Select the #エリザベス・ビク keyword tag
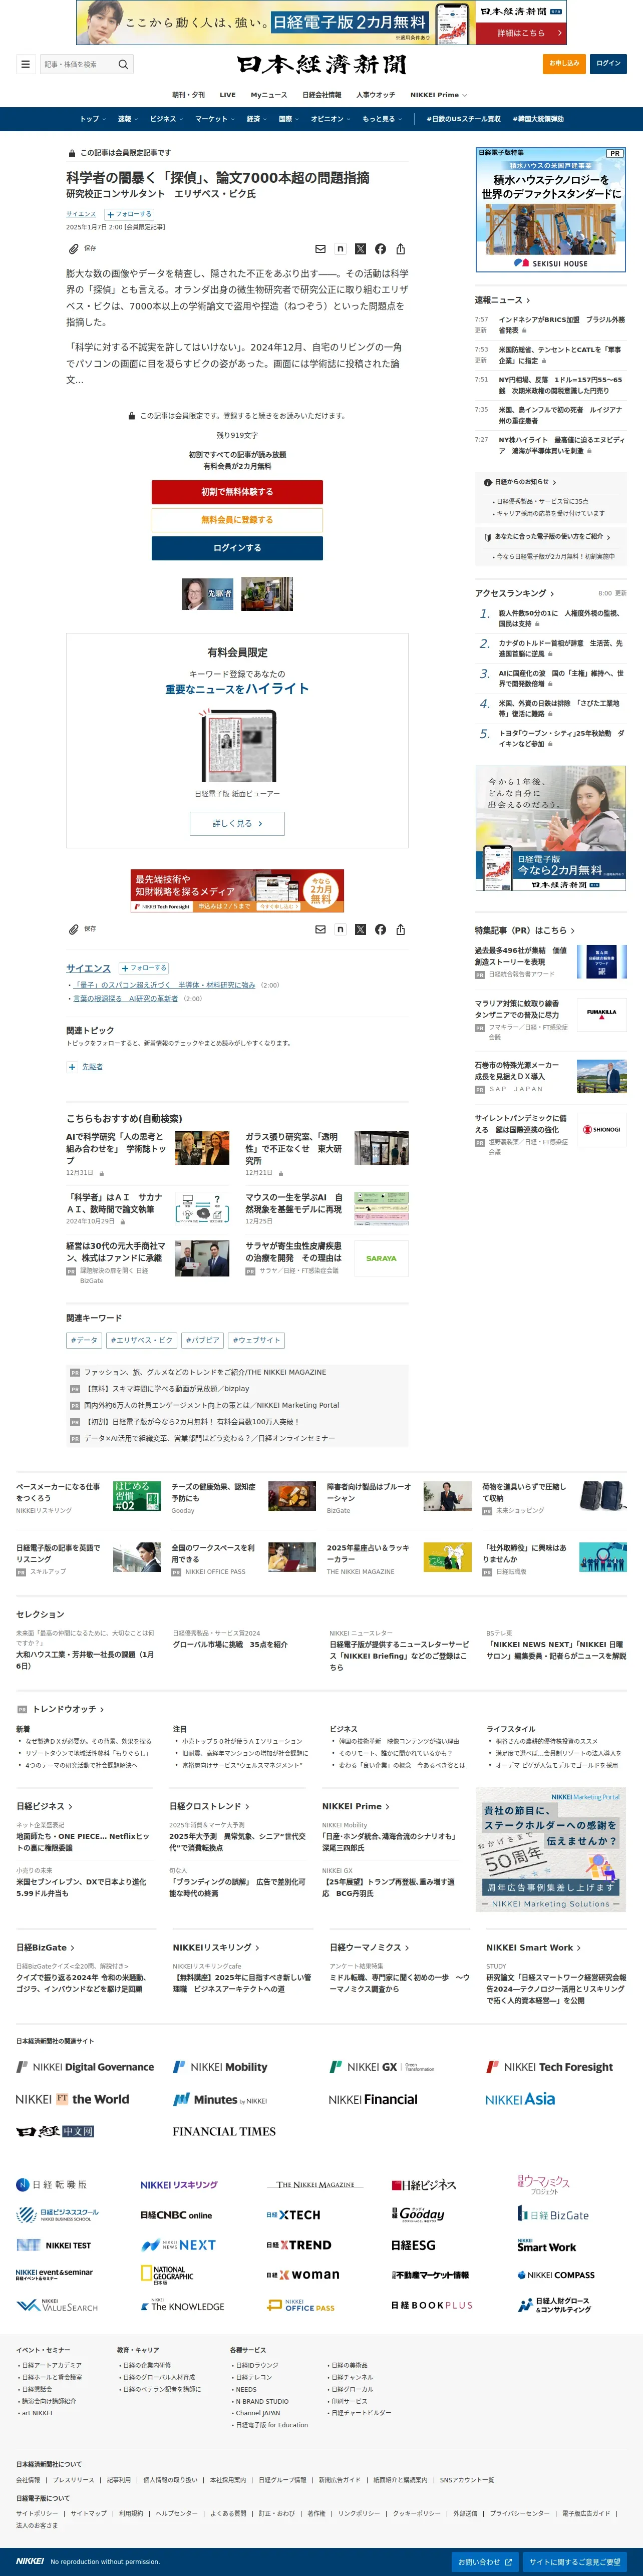This screenshot has width=643, height=2576. (x=141, y=1340)
